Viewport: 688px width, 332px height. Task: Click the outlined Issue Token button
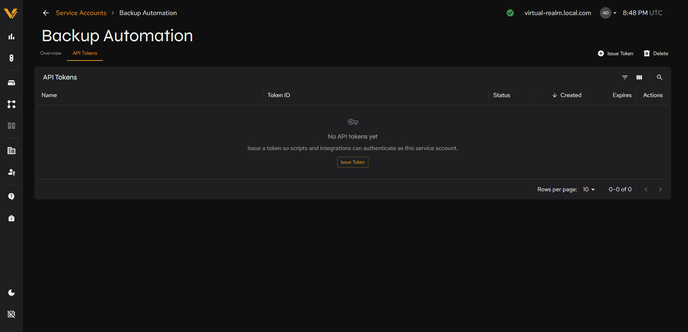pyautogui.click(x=353, y=162)
